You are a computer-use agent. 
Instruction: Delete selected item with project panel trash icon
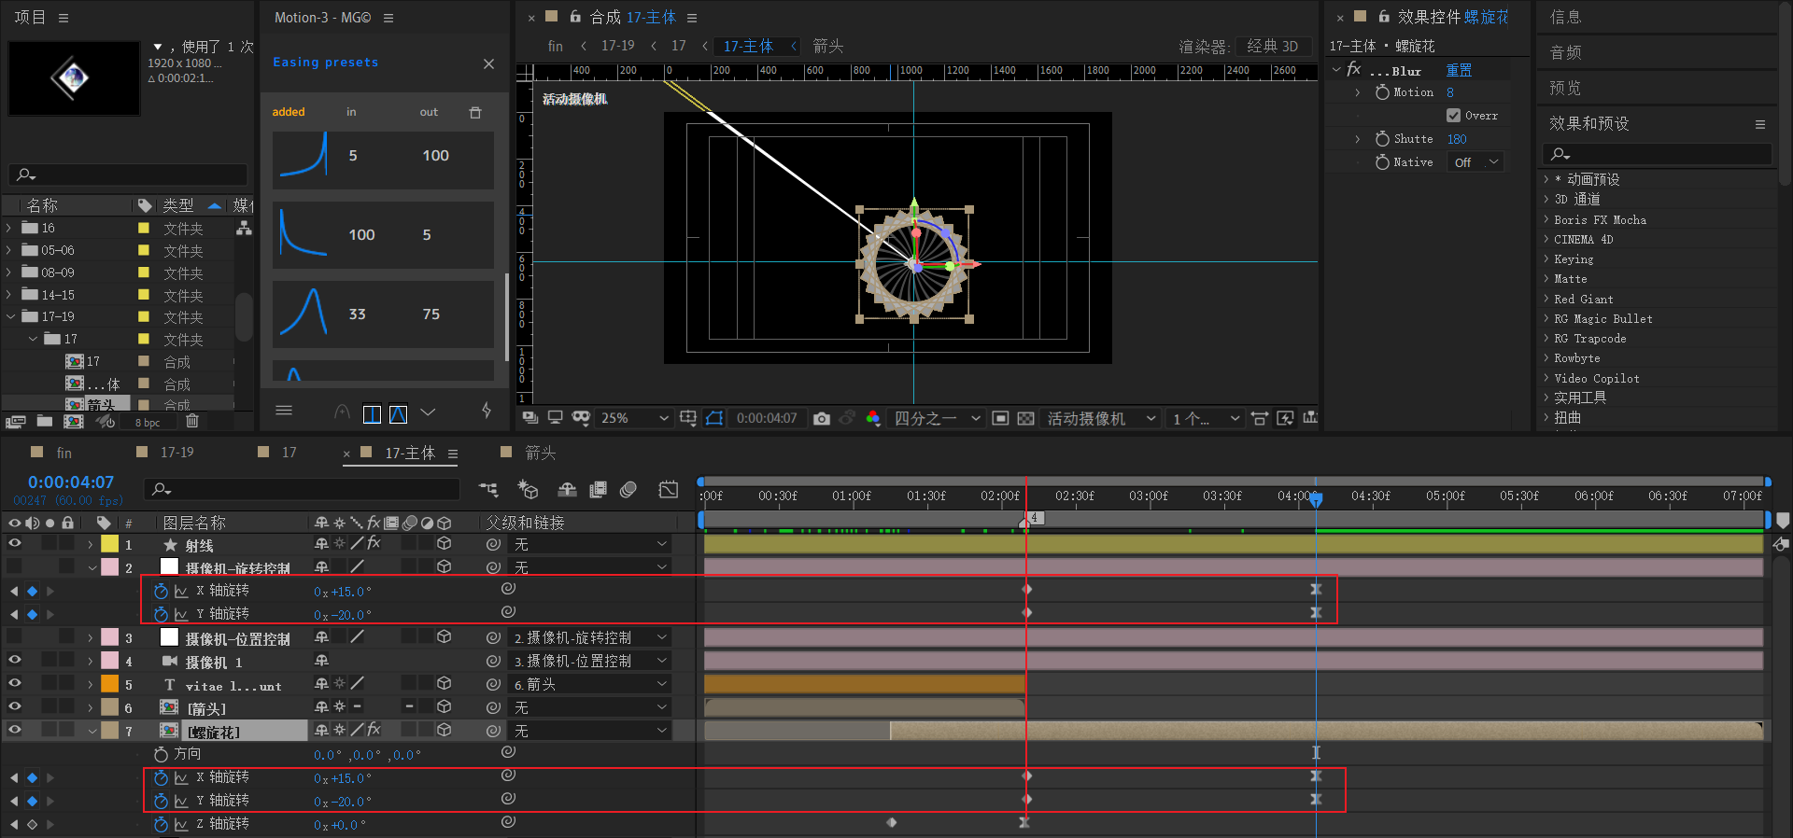pyautogui.click(x=191, y=421)
